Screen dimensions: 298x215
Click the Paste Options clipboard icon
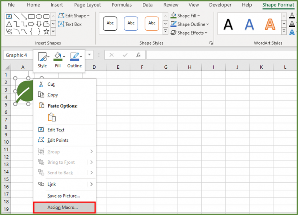point(52,117)
